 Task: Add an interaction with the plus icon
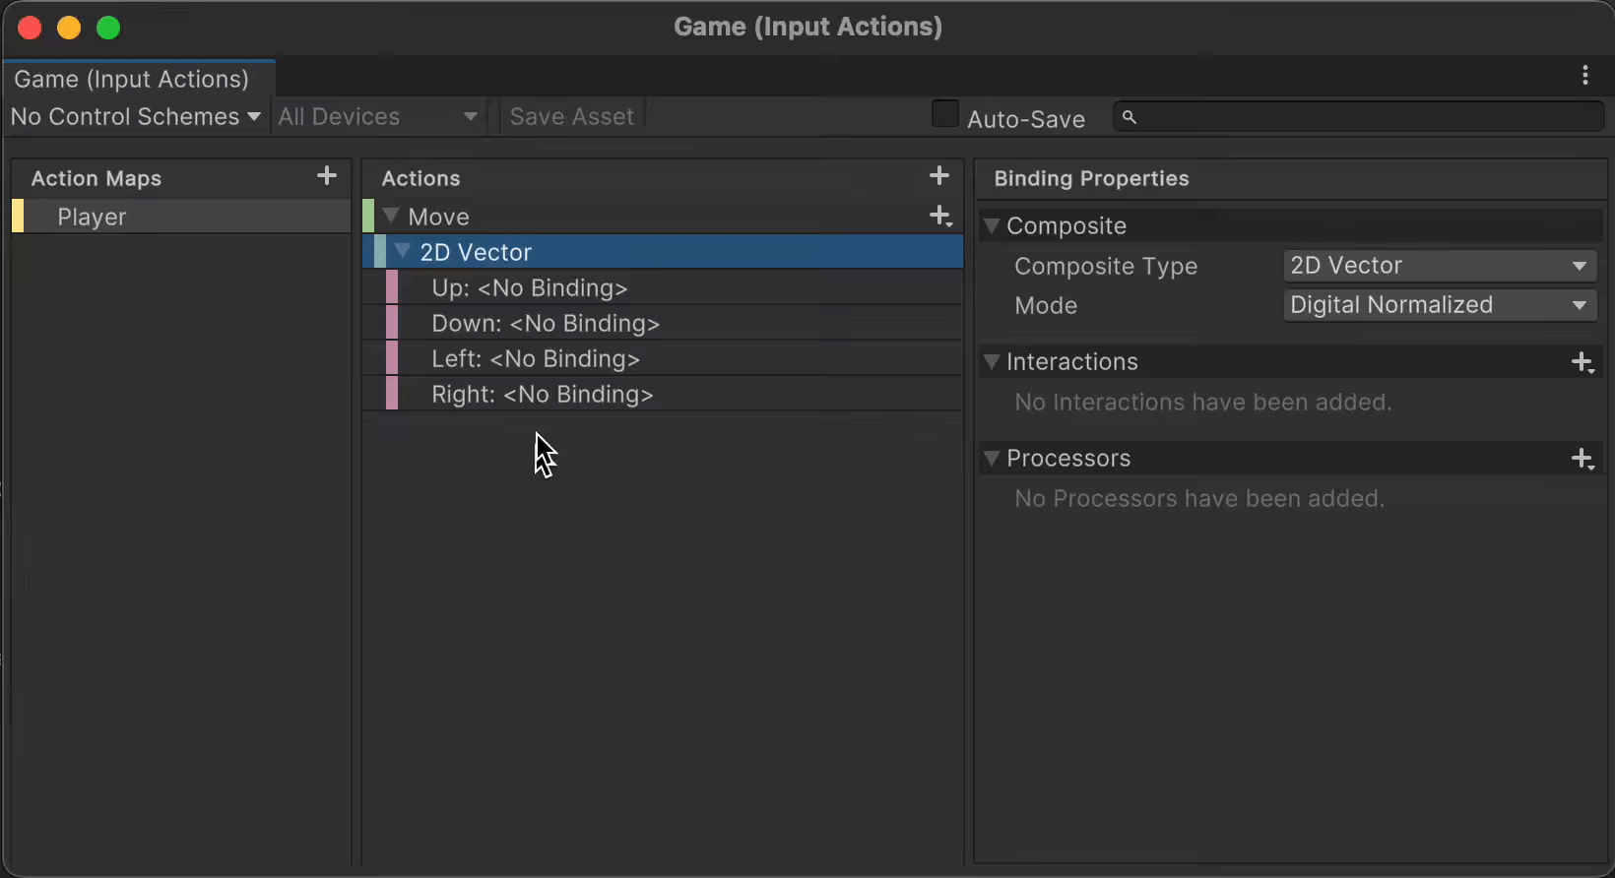tap(1583, 362)
